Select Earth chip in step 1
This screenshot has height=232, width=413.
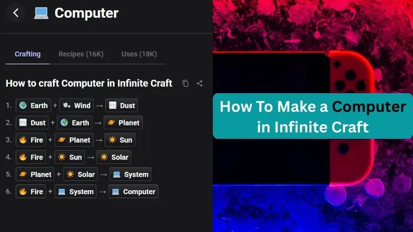point(33,105)
